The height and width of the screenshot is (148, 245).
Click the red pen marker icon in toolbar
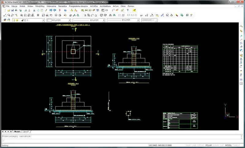(x=177, y=15)
